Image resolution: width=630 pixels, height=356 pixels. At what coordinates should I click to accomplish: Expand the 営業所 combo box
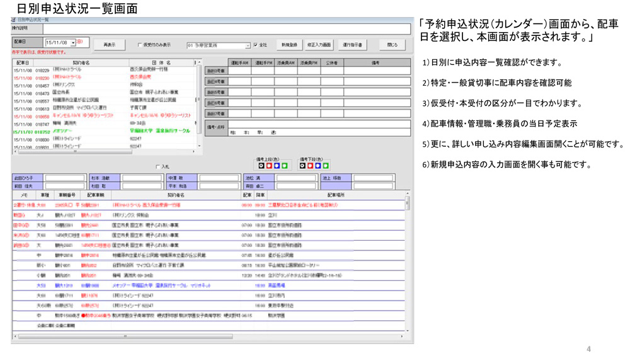pyautogui.click(x=248, y=45)
